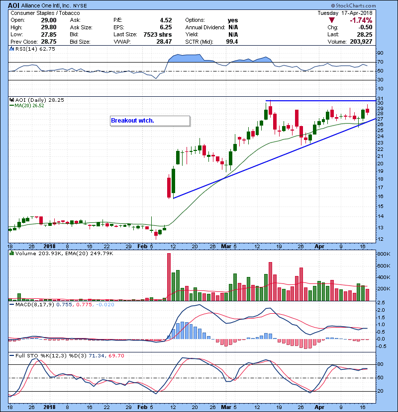Select the P/E value 4.52
The width and height of the screenshot is (398, 412).
tap(166, 20)
